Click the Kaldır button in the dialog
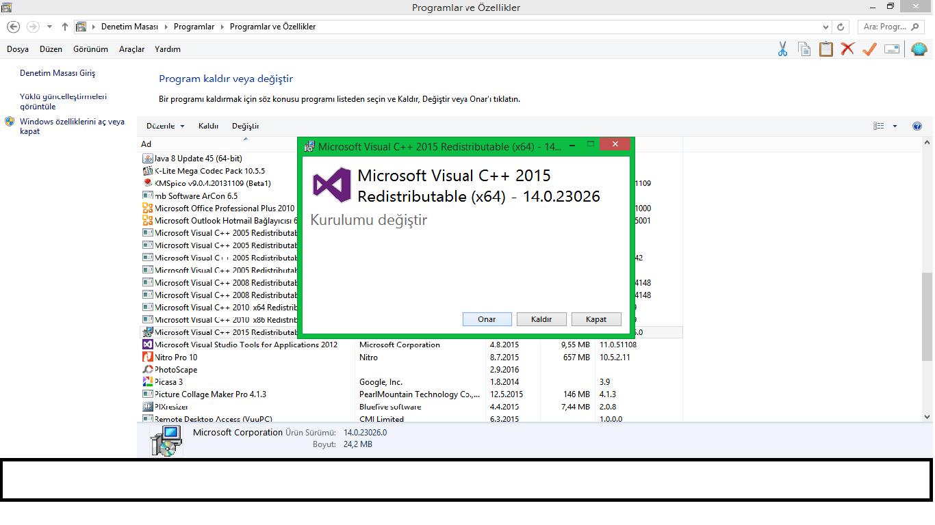Viewport: 935px width, 525px height. point(541,319)
